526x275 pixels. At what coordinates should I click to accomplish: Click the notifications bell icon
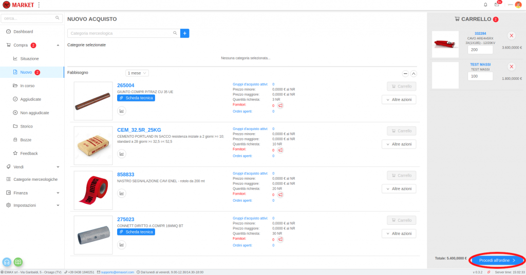click(485, 5)
